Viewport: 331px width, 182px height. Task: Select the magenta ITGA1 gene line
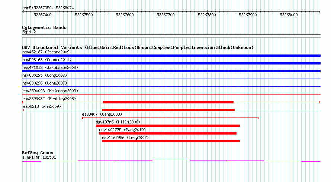click(171, 161)
